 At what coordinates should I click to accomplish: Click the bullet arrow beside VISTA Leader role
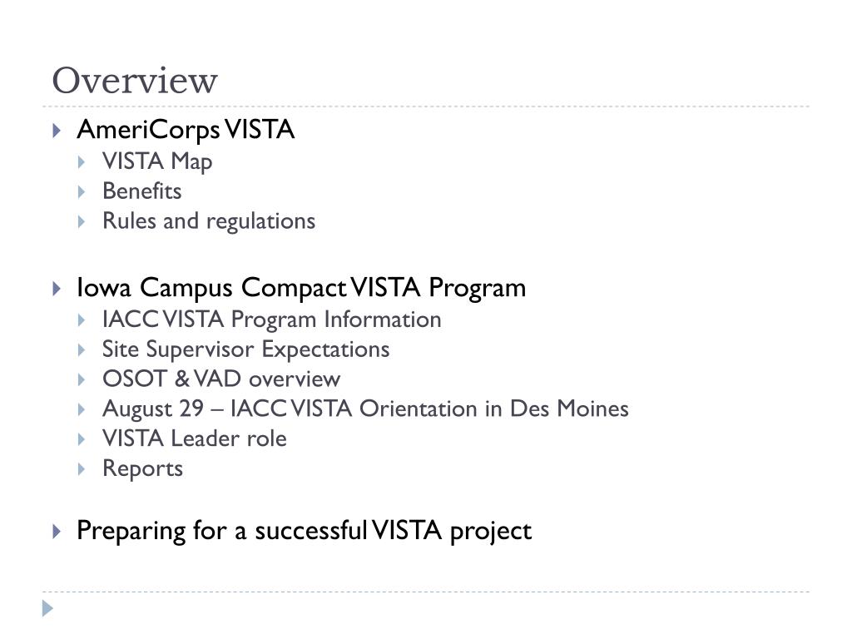(x=82, y=439)
